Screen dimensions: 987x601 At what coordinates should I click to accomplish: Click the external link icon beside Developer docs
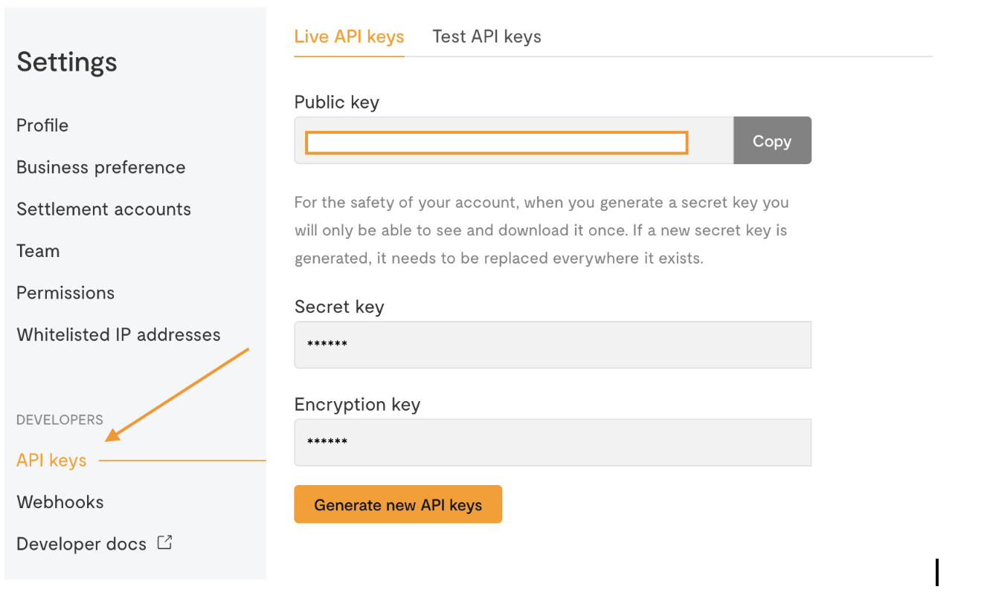165,543
